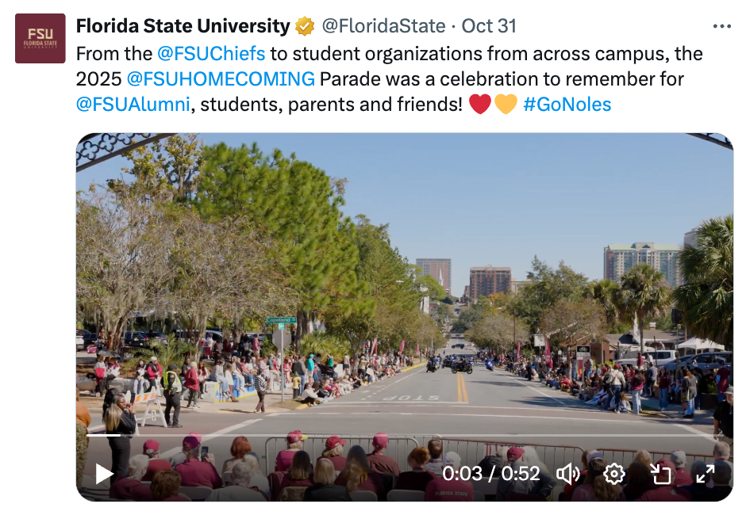Go to the @FSUAlumni mention

pyautogui.click(x=133, y=105)
